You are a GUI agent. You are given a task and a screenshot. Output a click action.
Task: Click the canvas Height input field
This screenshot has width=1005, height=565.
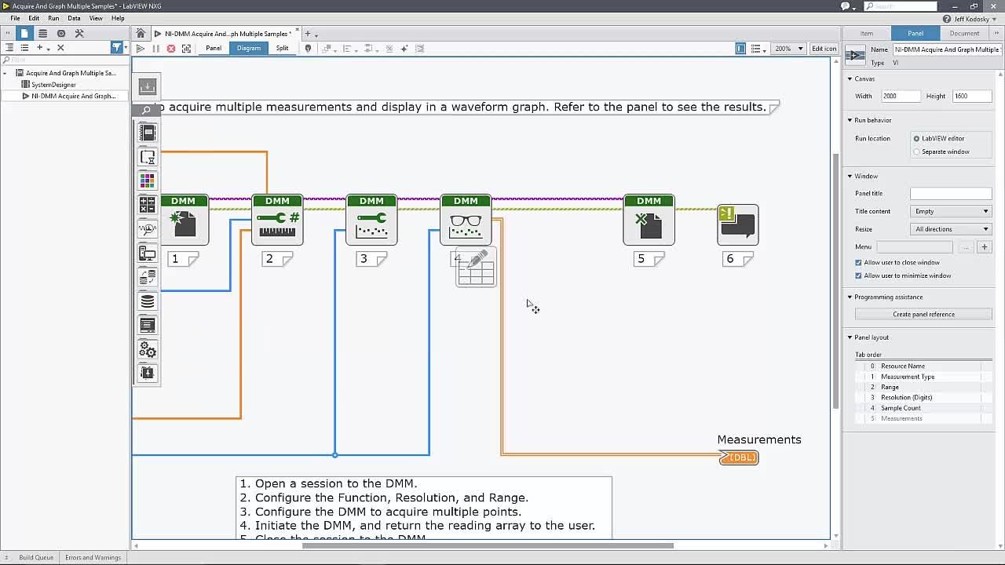point(972,96)
